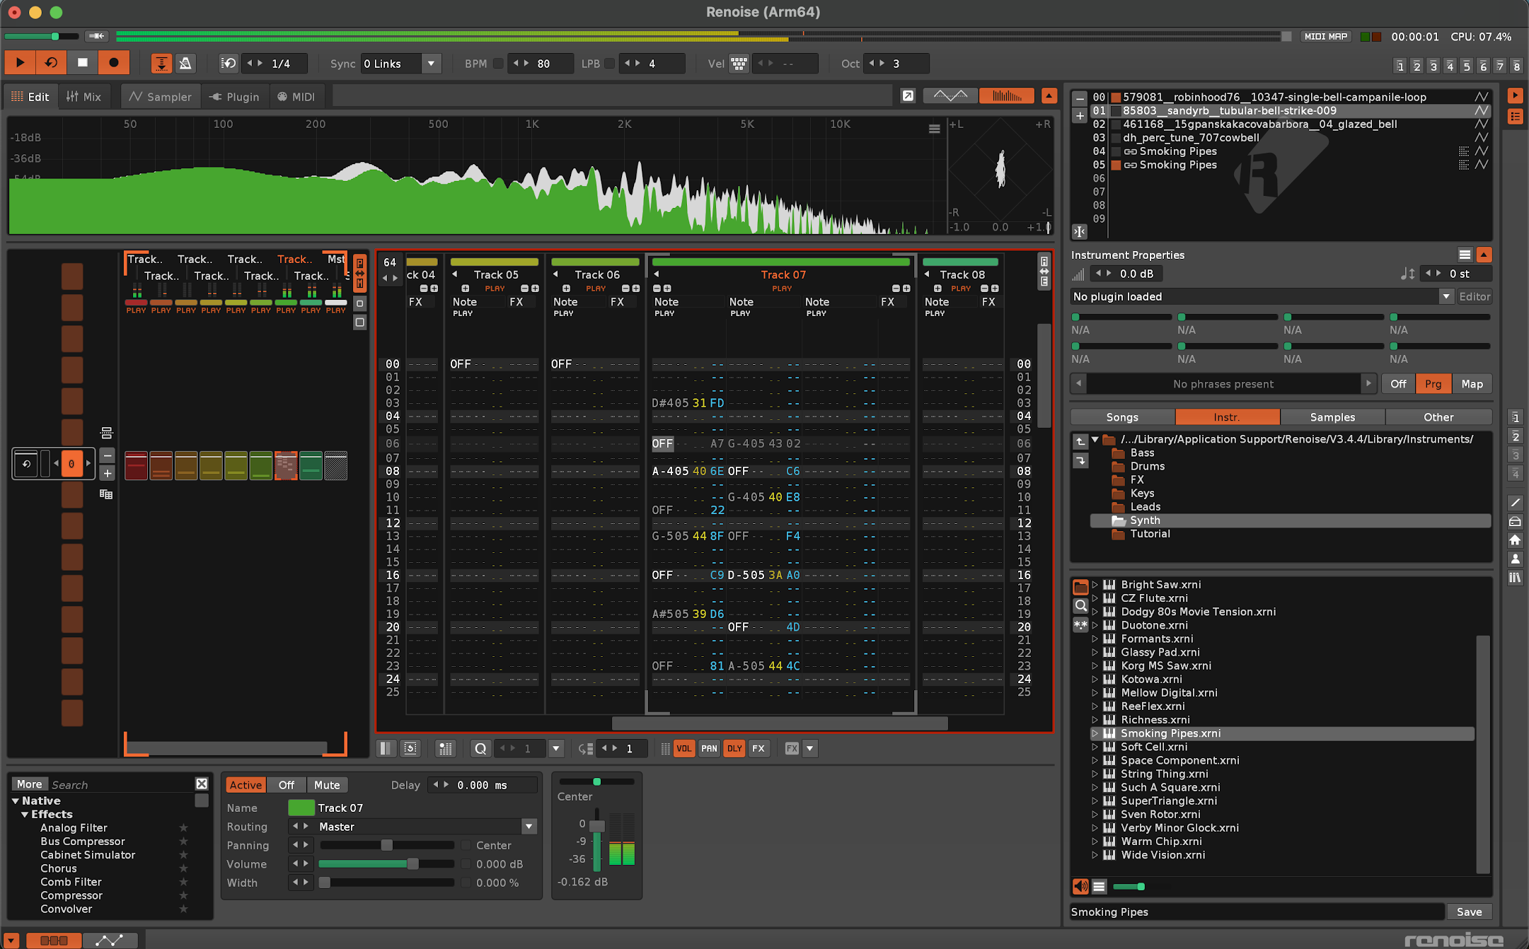Click the More effects button

[x=30, y=784]
